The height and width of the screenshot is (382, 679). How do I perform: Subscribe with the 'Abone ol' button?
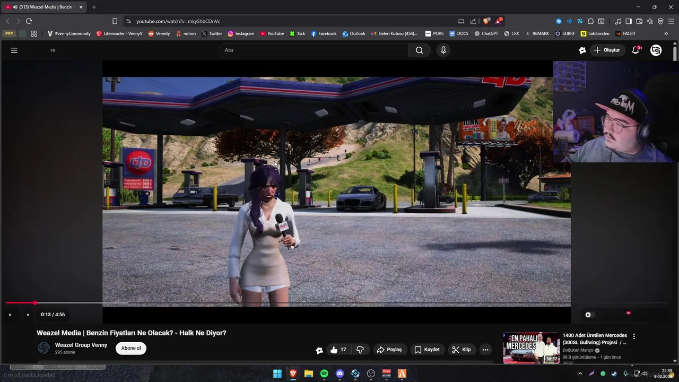pyautogui.click(x=131, y=348)
